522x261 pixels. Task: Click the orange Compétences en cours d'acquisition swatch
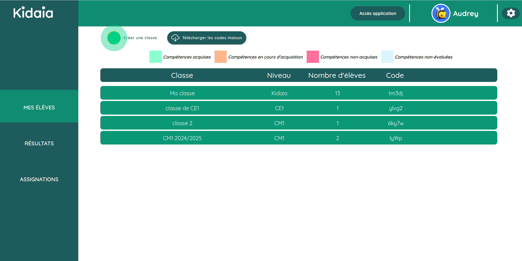tap(220, 57)
